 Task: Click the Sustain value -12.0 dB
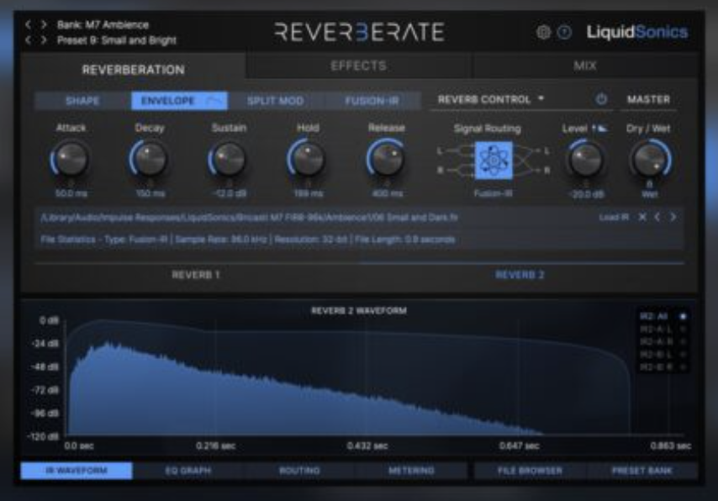[230, 193]
